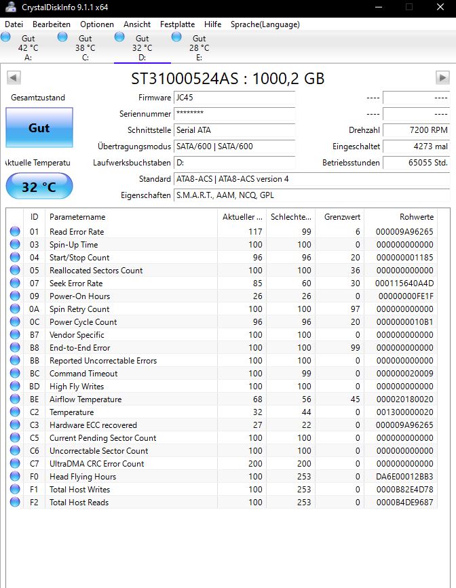Image resolution: width=456 pixels, height=588 pixels.
Task: Click status orb for Hardware ECC recovered
Action: [x=15, y=425]
